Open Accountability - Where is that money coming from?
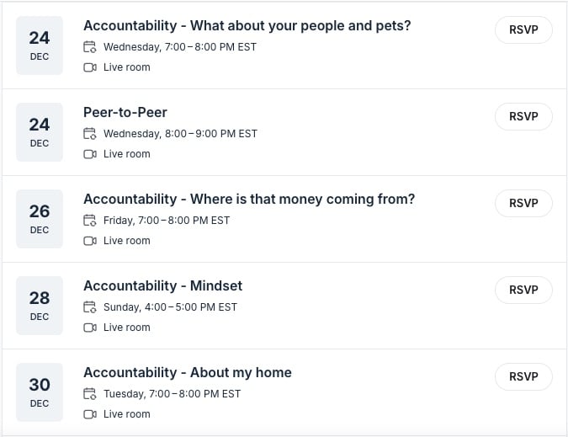The height and width of the screenshot is (437, 568). coord(249,199)
